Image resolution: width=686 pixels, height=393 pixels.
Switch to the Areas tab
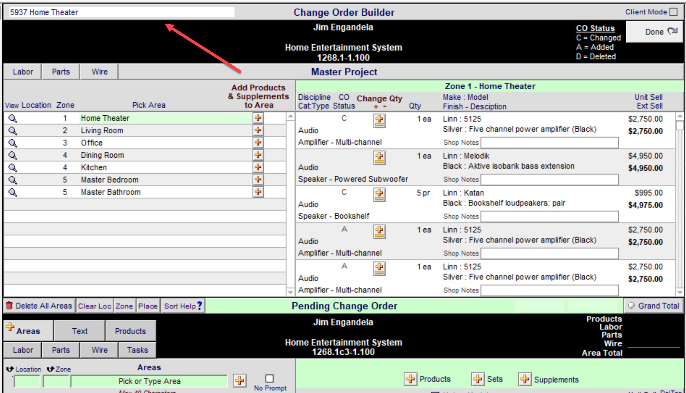point(28,331)
